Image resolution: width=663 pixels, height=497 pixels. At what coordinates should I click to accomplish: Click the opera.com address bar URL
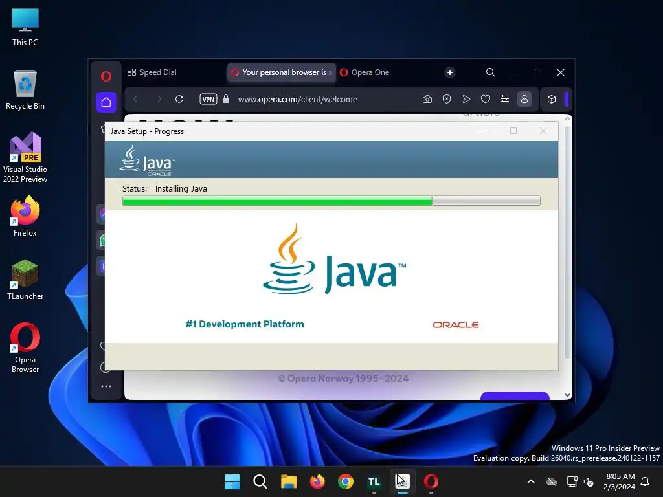[297, 99]
